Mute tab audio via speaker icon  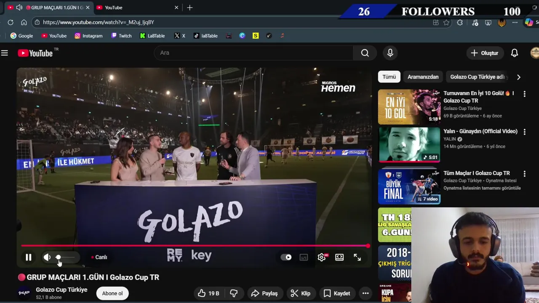[19, 8]
